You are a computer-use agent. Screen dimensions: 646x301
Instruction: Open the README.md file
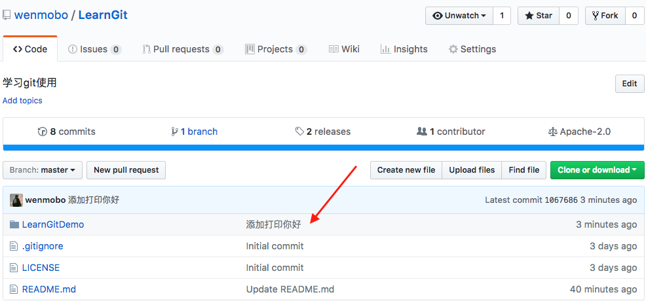point(49,289)
